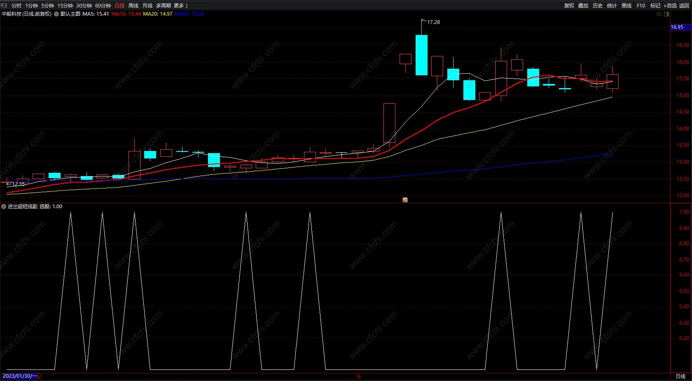Expand the 进出超短线副 sub-chart dropdown arrow
Image resolution: width=692 pixels, height=381 pixels.
pos(4,207)
